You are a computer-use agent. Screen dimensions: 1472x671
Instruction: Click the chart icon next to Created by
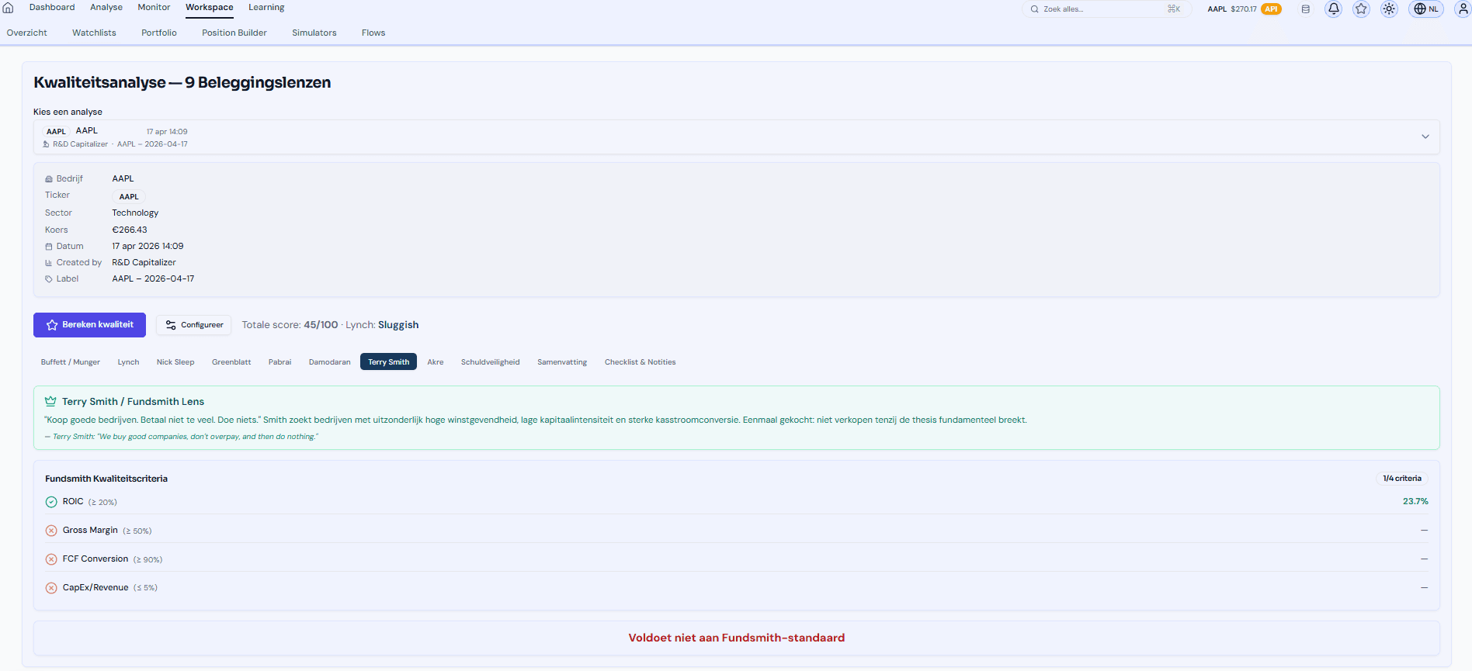pos(49,263)
